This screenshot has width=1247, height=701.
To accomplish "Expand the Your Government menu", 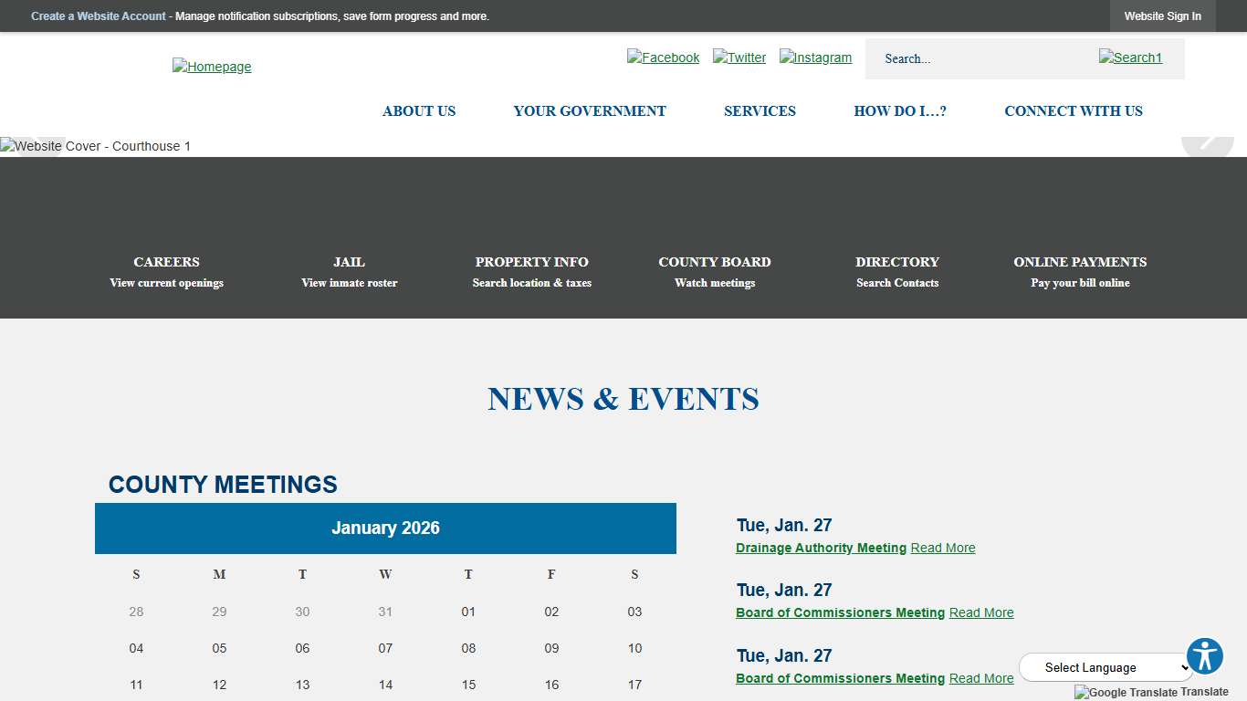I will (590, 110).
